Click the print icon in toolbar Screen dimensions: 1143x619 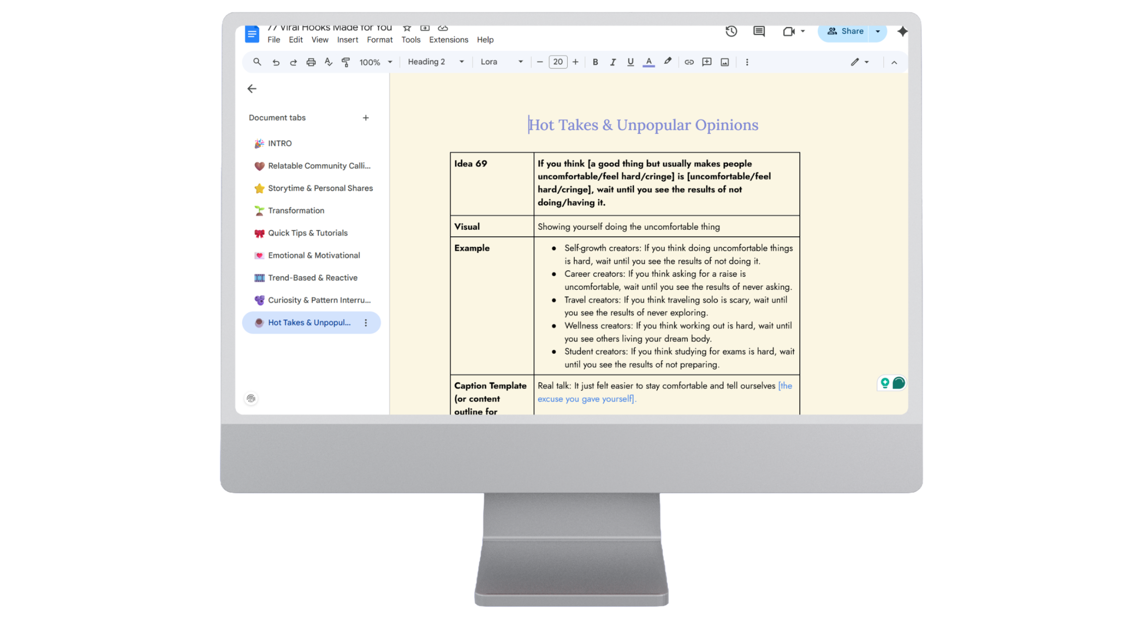click(x=311, y=62)
